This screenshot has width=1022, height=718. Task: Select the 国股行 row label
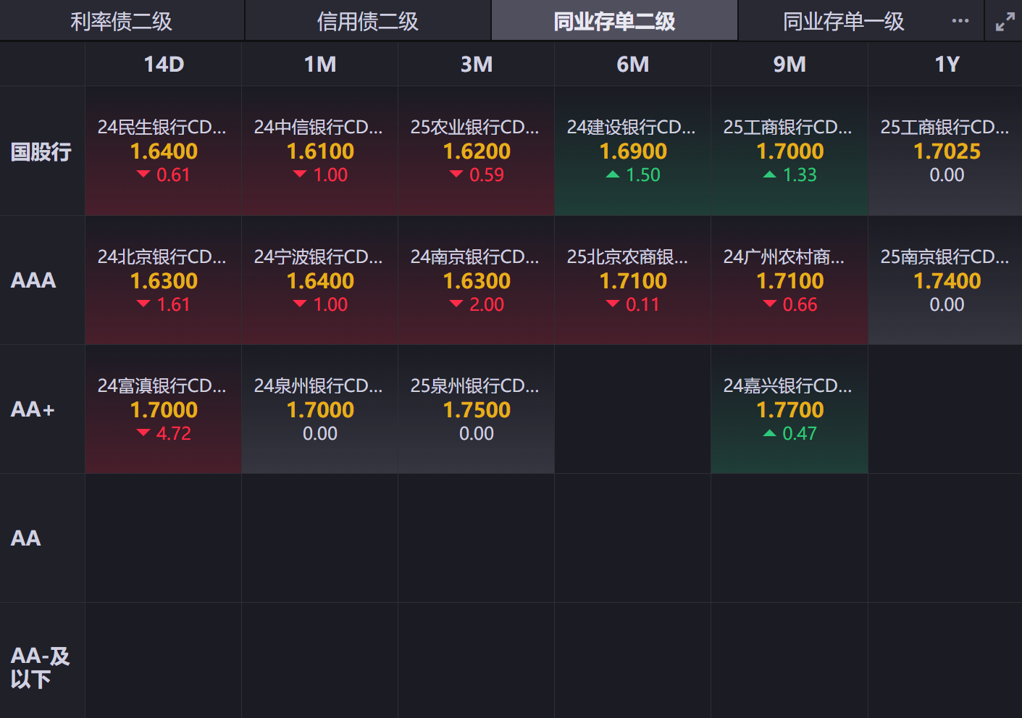coord(41,151)
